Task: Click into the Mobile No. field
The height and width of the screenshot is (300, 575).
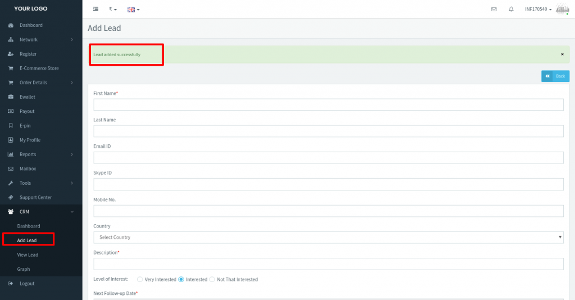Action: [328, 211]
